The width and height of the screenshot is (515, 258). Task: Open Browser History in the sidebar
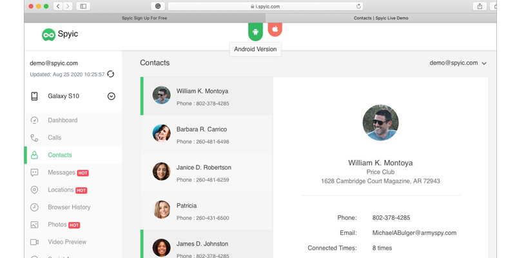(x=69, y=207)
